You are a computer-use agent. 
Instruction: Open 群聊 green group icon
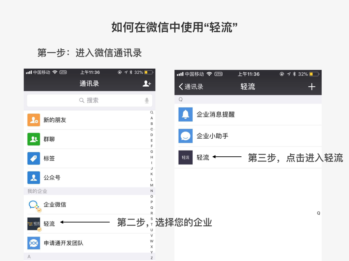pyautogui.click(x=34, y=139)
